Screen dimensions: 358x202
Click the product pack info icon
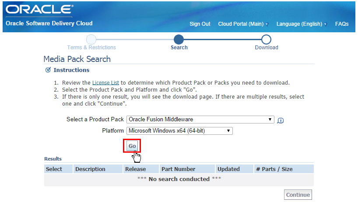(281, 120)
